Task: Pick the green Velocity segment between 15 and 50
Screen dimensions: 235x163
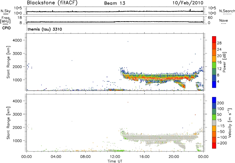Action: (214, 117)
